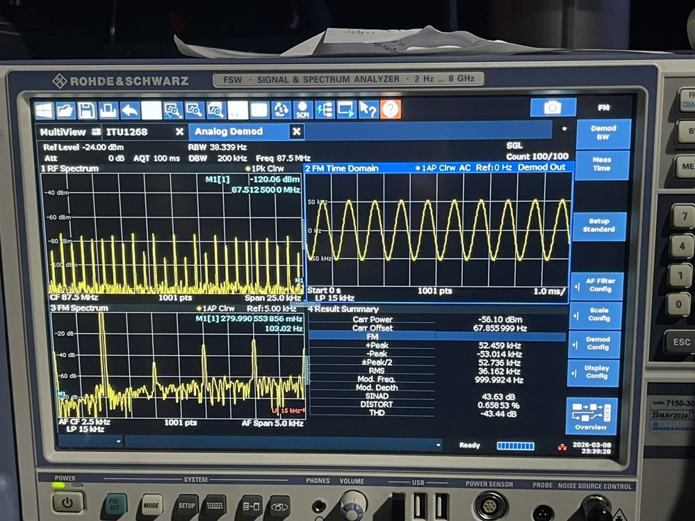This screenshot has height=521, width=695.
Task: Activate the context help pointer icon
Action: [x=368, y=110]
